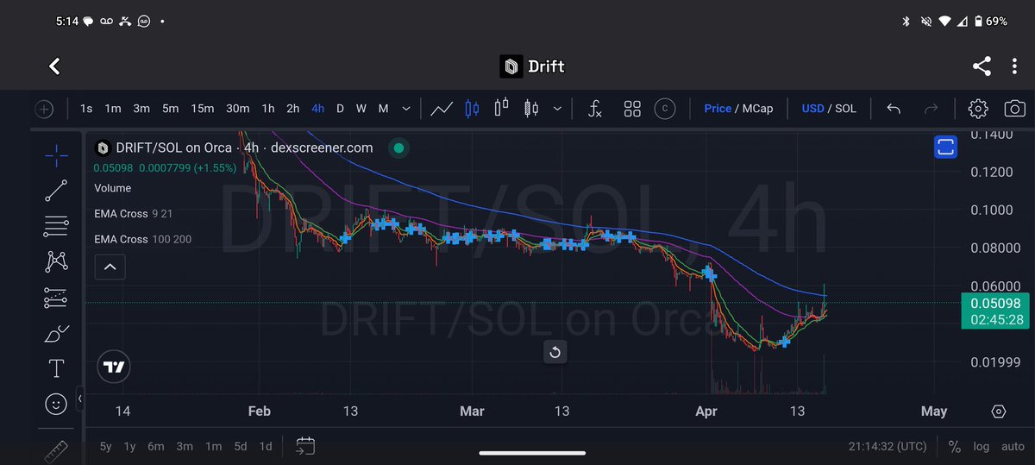Go back with the back arrow
Image resolution: width=1035 pixels, height=465 pixels.
[54, 66]
